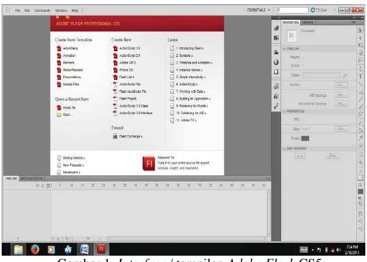Click the Fl document icon in Properties
Viewport: 367px width, 262px height.
tap(291, 35)
